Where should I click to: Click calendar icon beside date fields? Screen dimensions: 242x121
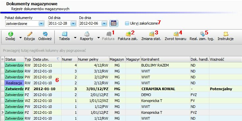tap(114, 24)
